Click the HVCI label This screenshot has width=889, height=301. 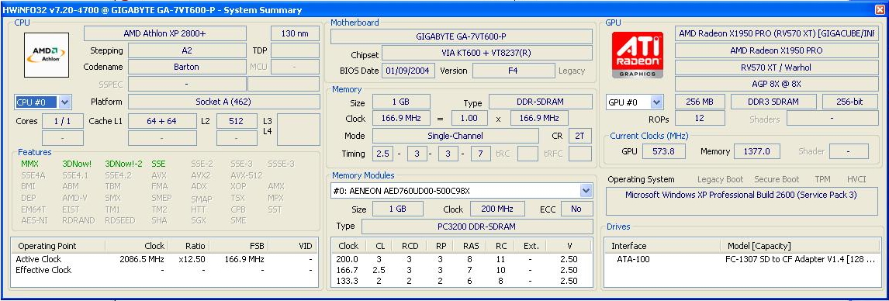tap(856, 179)
